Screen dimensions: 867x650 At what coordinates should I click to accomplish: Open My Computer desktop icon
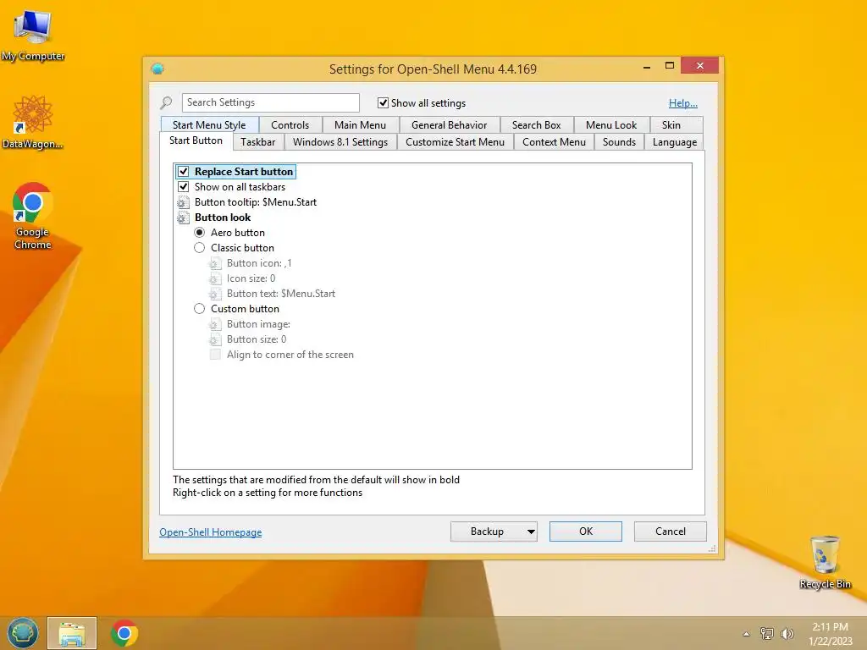(x=33, y=34)
